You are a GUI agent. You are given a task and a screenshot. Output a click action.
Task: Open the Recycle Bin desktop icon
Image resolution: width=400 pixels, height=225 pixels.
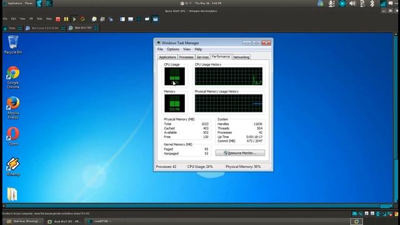pos(13,45)
